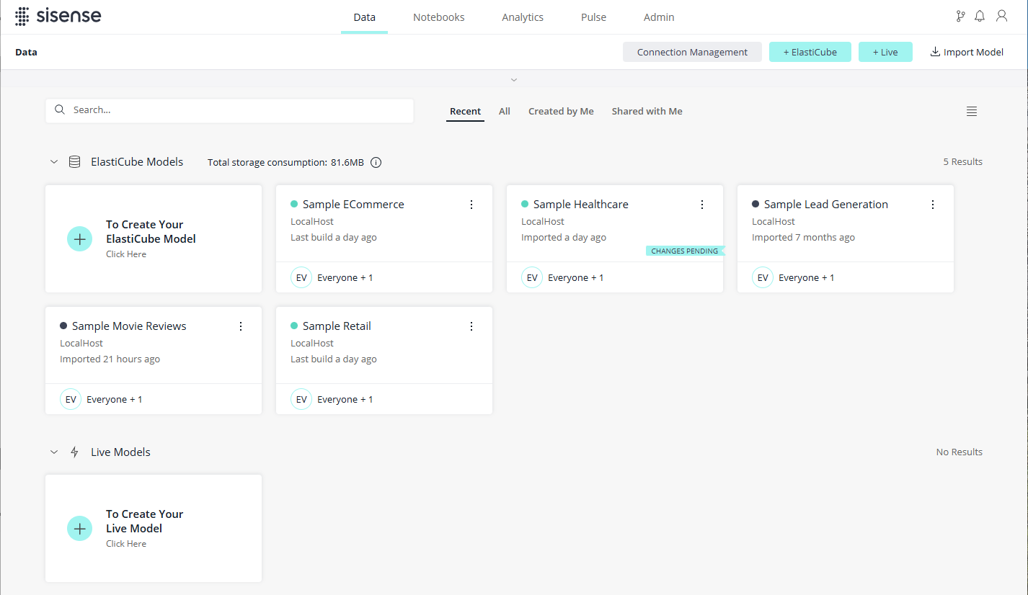Screen dimensions: 1028x595
Task: Click "Everyone + 1" on Sample Healthcare
Action: [576, 278]
